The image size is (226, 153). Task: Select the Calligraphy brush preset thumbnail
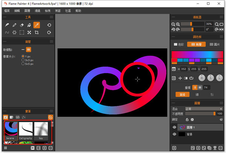click(x=26, y=130)
